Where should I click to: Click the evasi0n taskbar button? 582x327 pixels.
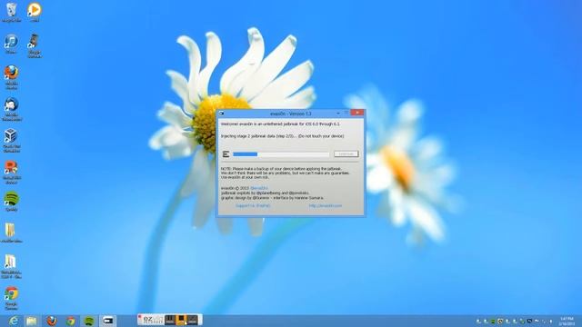(x=107, y=321)
